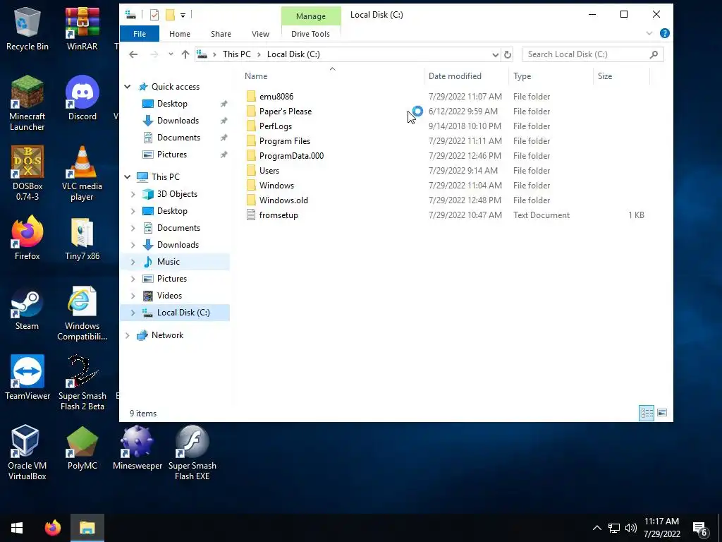722x542 pixels.
Task: Switch to Details view layout button
Action: pos(647,413)
